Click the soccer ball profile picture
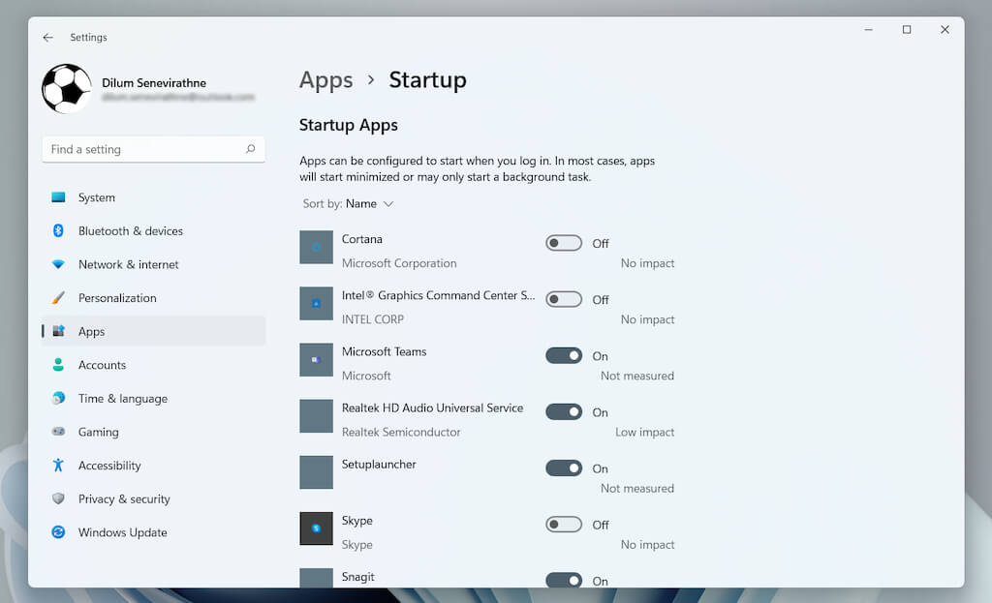 [x=67, y=89]
